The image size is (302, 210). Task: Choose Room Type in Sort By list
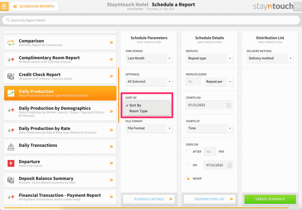(x=147, y=111)
